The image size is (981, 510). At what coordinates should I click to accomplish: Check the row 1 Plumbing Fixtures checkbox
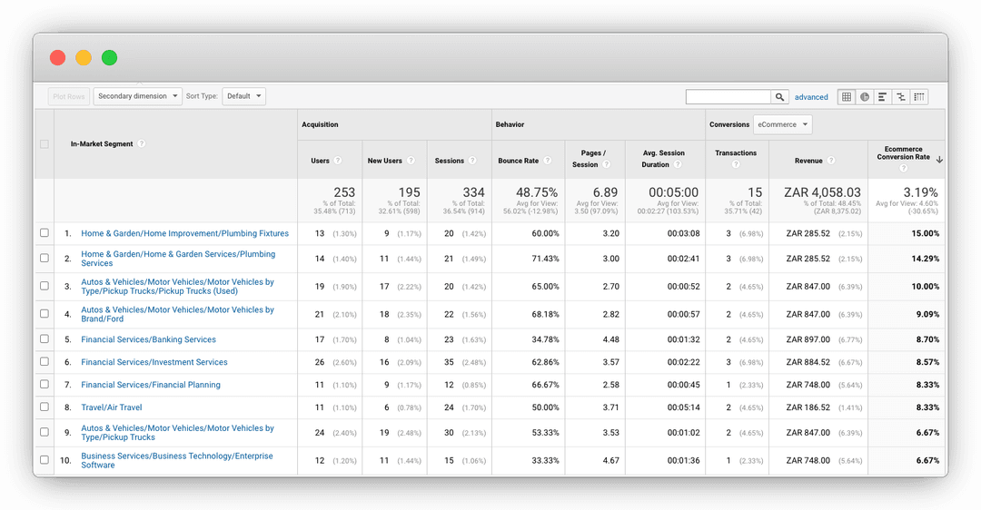coord(45,232)
